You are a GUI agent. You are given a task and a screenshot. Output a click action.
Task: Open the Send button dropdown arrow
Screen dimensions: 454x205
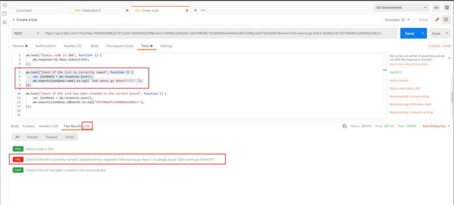423,34
